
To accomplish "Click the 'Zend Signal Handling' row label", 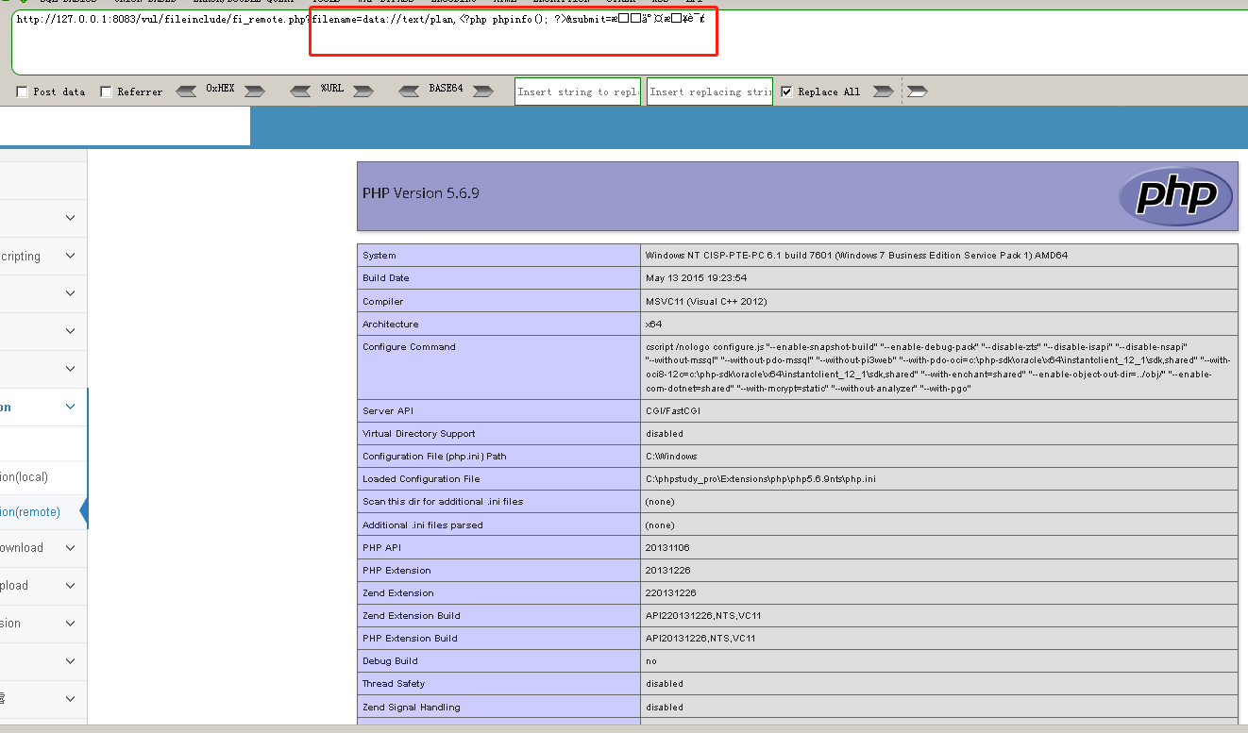I will (x=412, y=708).
